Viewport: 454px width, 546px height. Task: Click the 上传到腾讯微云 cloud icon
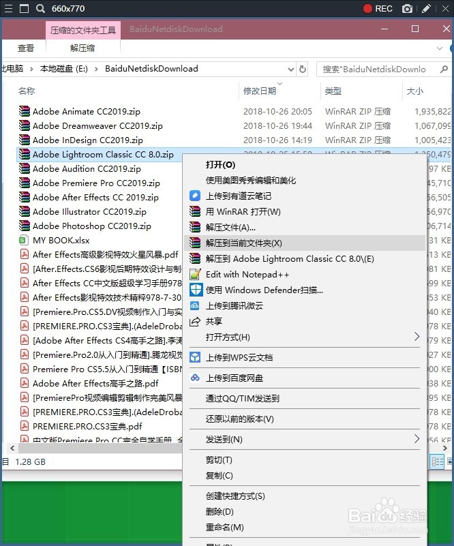point(195,306)
